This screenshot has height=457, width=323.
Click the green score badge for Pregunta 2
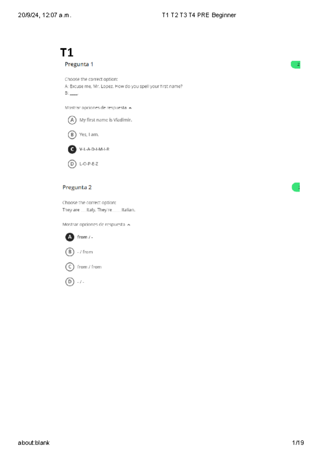pyautogui.click(x=296, y=187)
